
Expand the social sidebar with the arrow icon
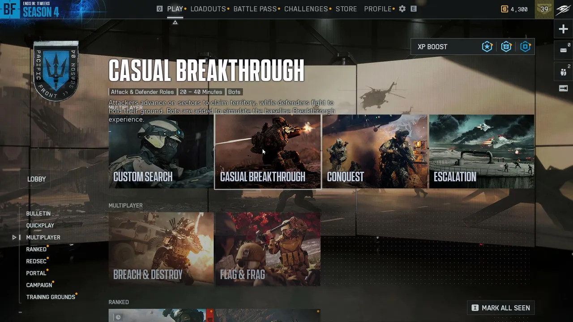564,88
